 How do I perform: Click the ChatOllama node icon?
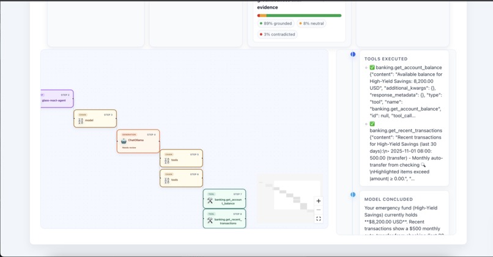click(124, 141)
